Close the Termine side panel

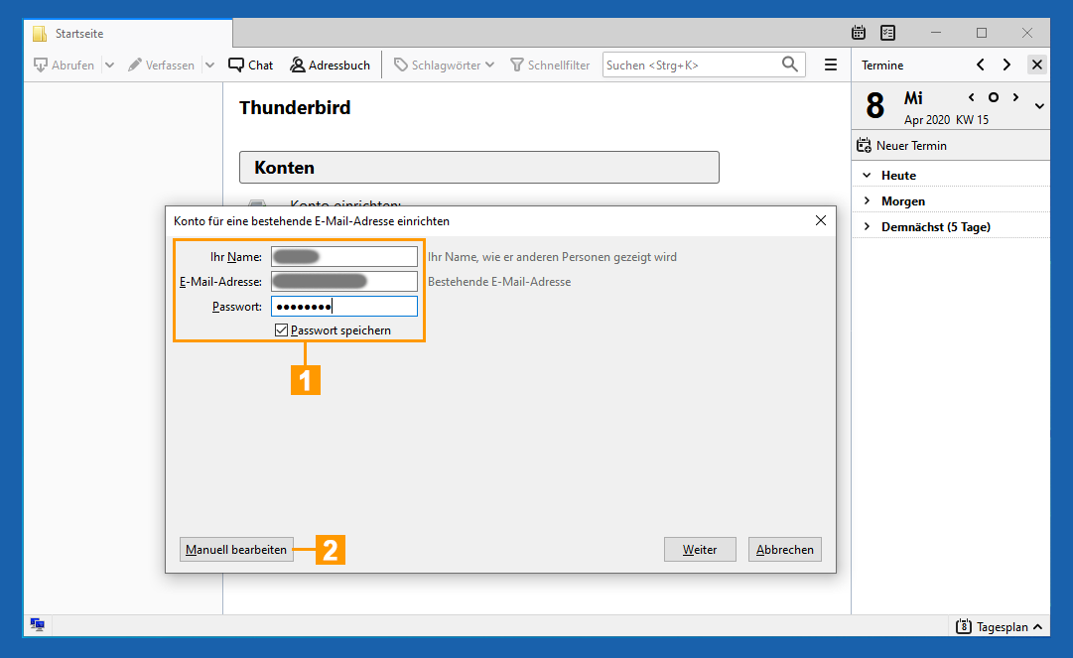[x=1037, y=66]
